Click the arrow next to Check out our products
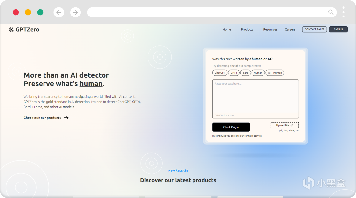Viewport: 356px width, 198px height. point(66,118)
